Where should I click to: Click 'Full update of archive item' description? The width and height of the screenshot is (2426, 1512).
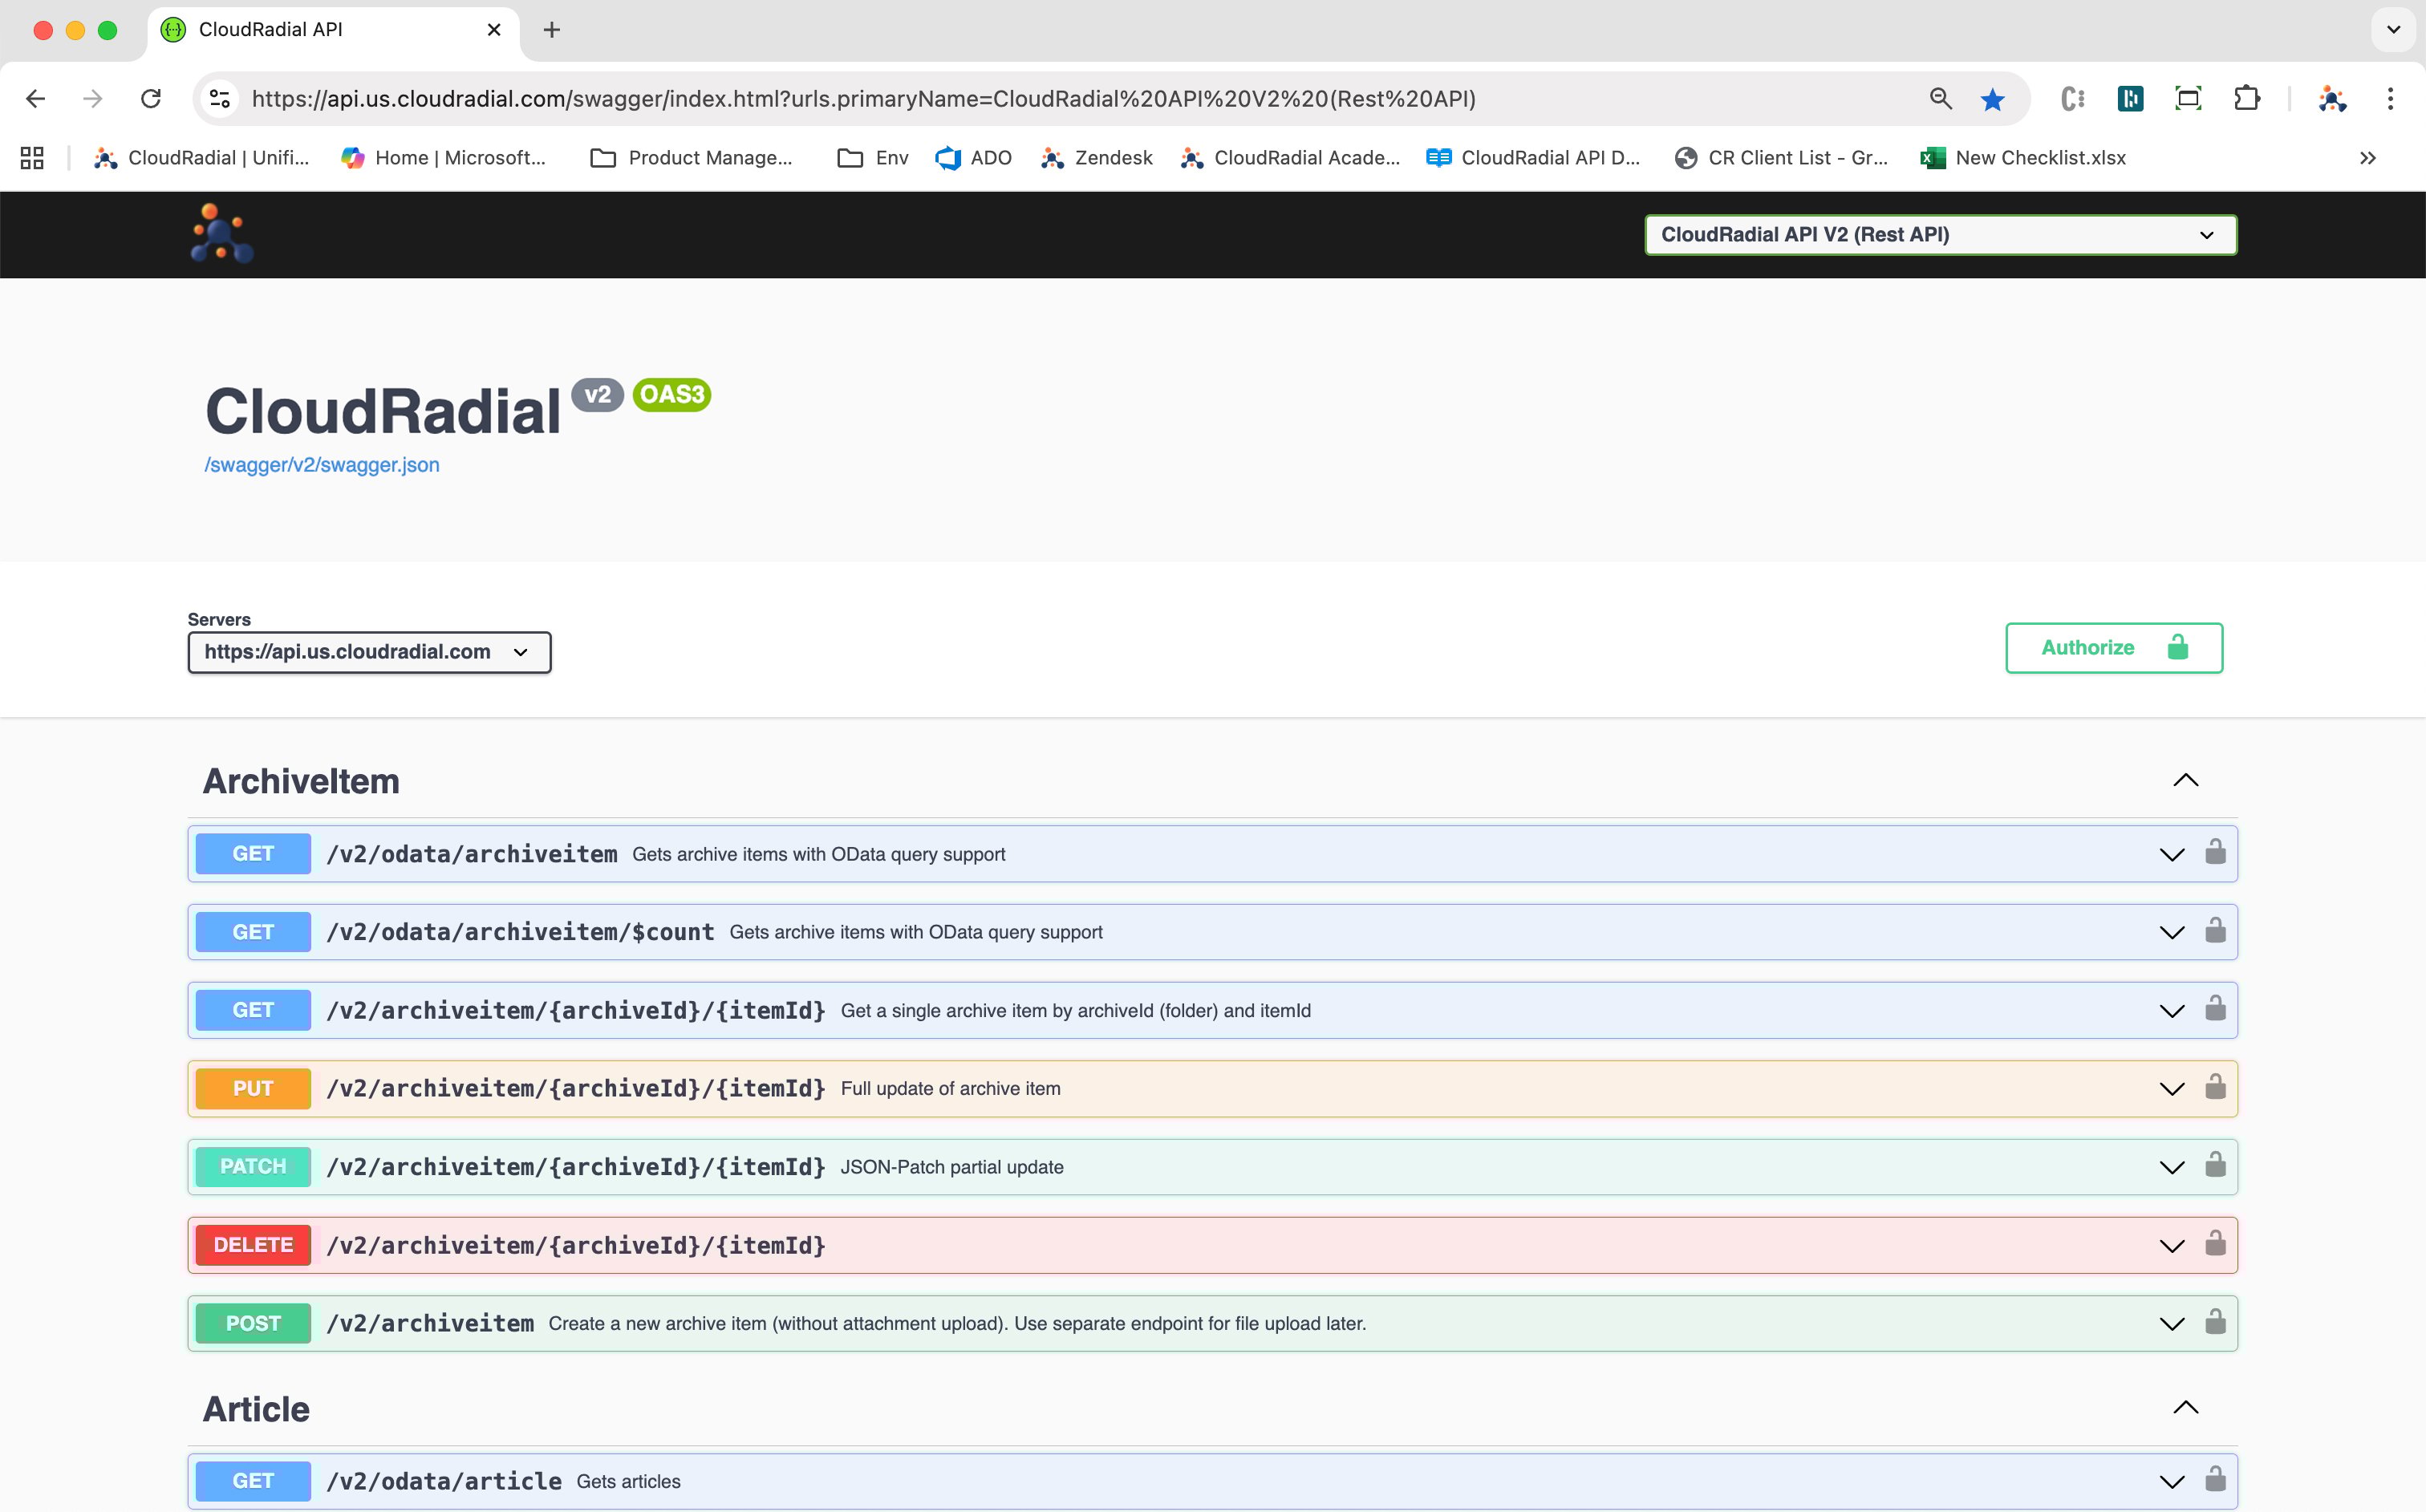(x=951, y=1089)
